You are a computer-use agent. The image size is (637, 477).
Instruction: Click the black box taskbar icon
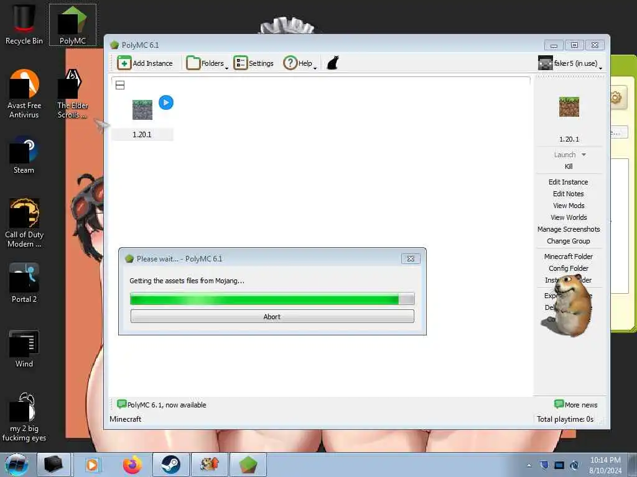click(53, 465)
